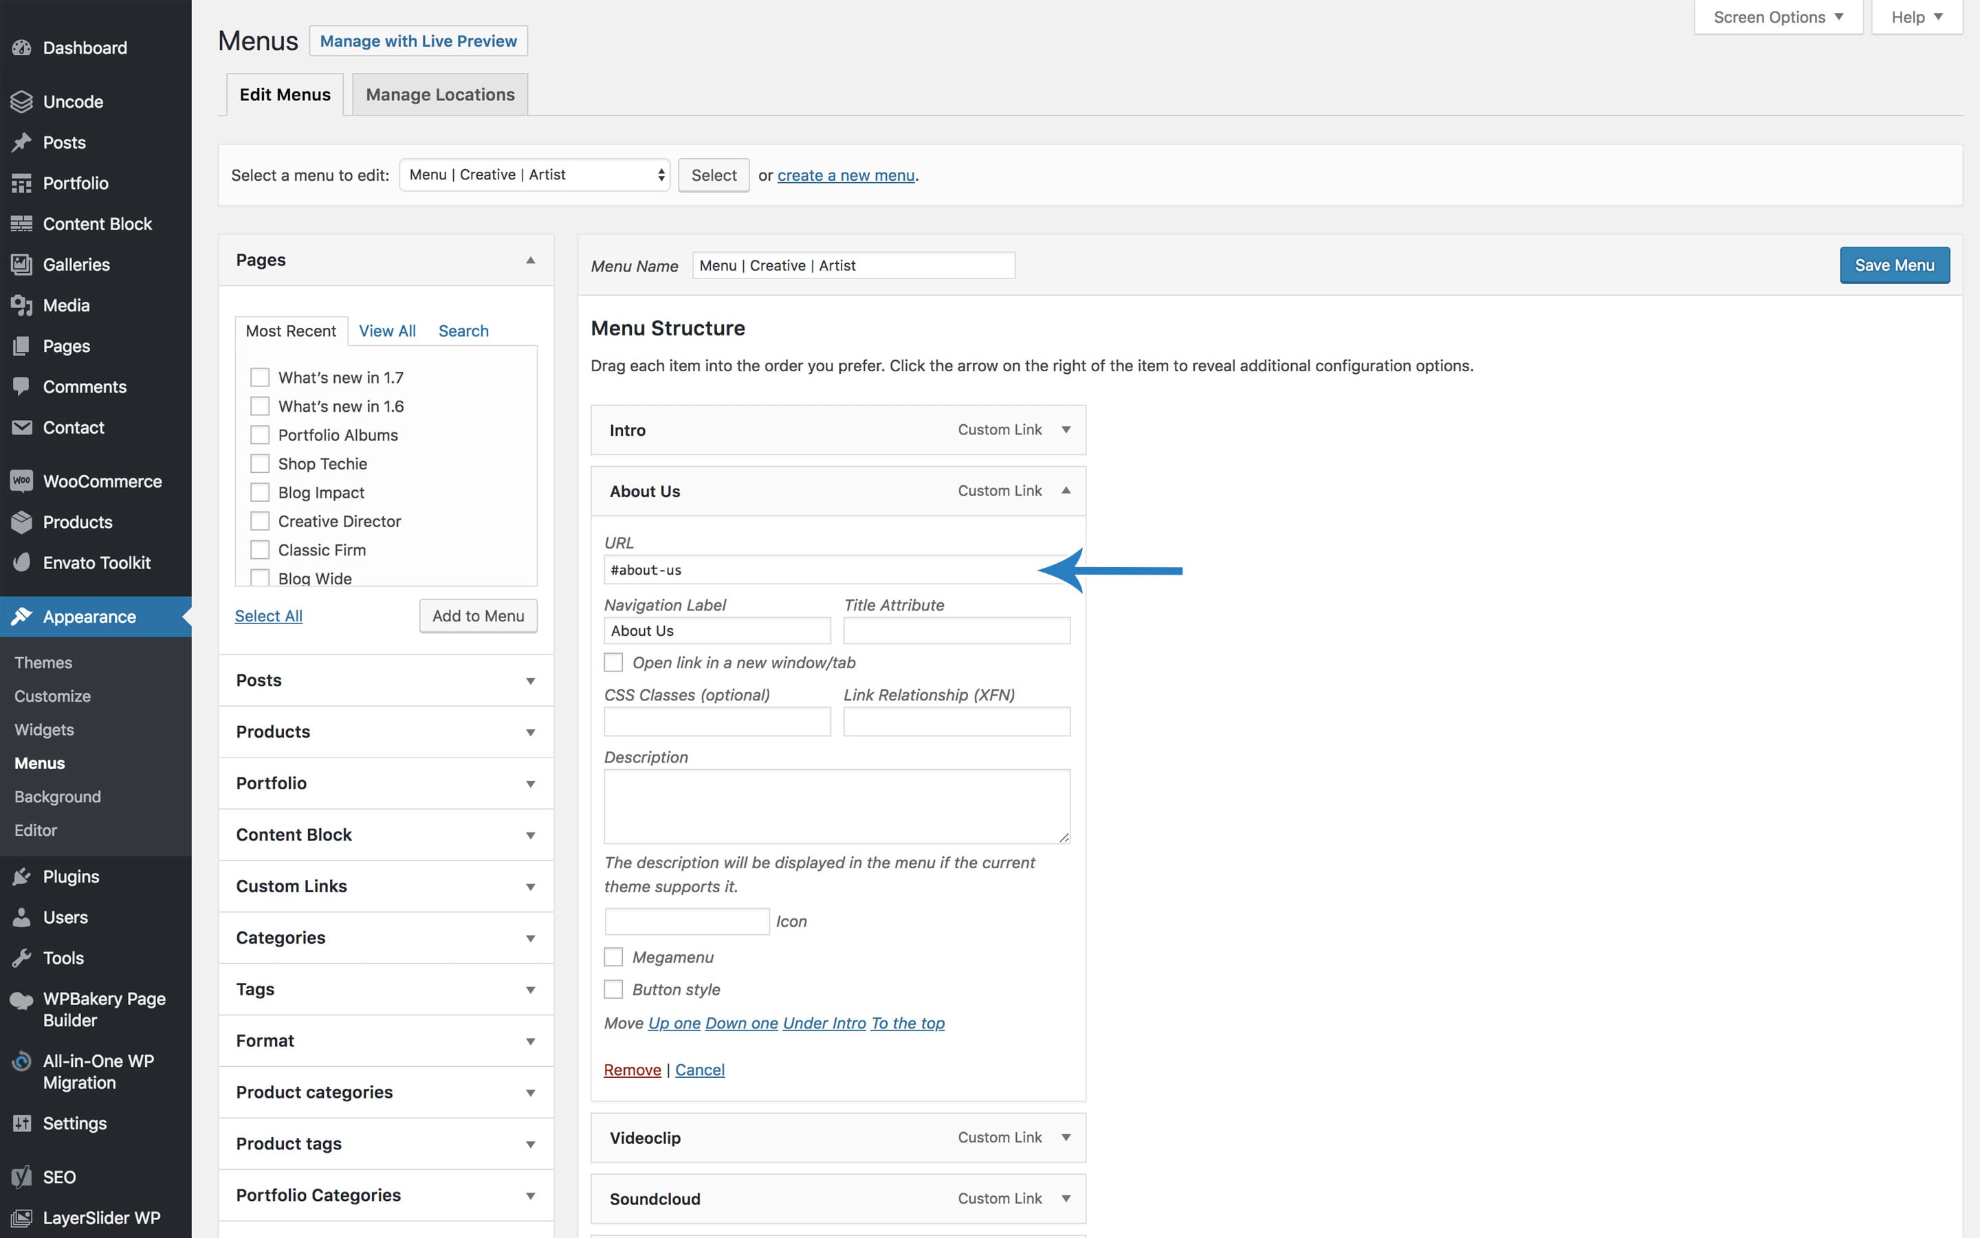Viewport: 1980px width, 1238px height.
Task: Switch to Manage Locations tab
Action: [440, 95]
